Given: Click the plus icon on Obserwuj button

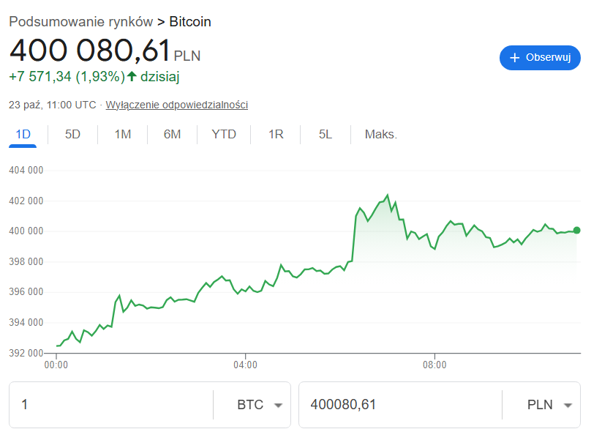Looking at the screenshot, I should tap(515, 58).
